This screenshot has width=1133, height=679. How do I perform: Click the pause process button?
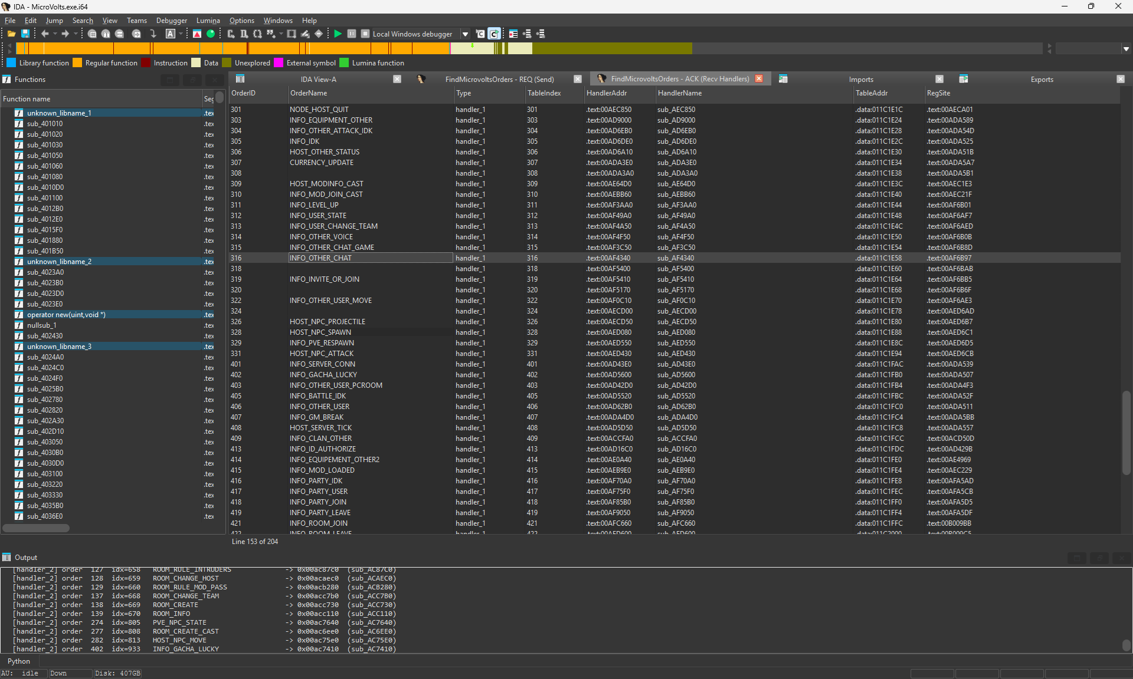click(352, 34)
